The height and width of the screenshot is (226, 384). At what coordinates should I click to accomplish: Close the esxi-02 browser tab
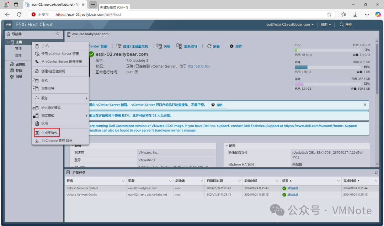83,4
